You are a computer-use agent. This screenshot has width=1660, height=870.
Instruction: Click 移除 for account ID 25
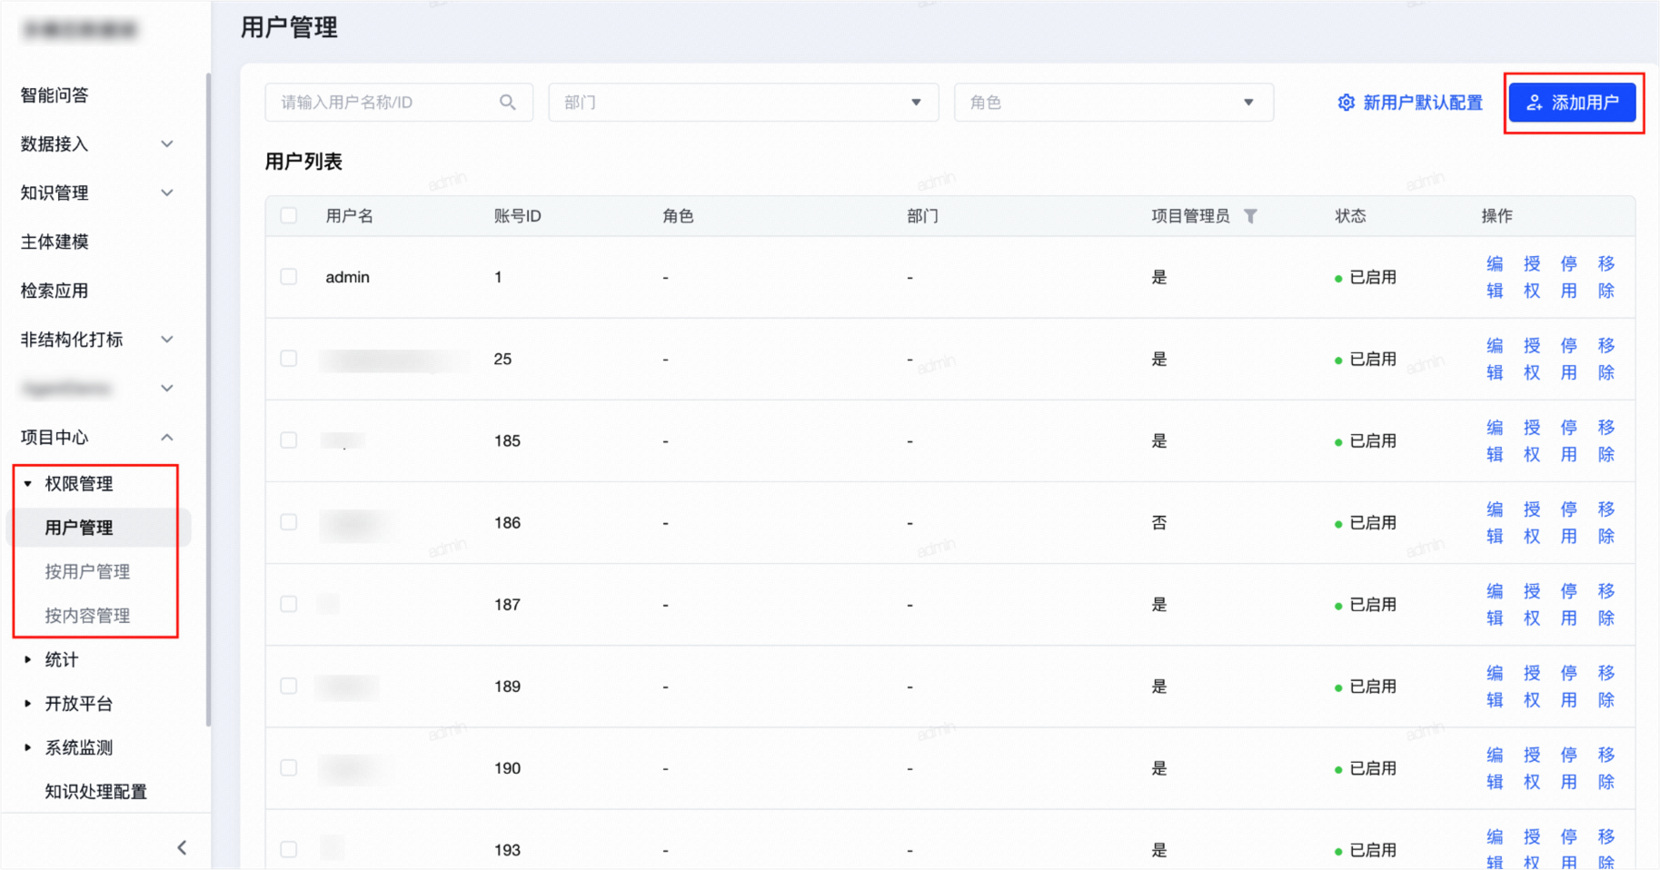tap(1606, 359)
